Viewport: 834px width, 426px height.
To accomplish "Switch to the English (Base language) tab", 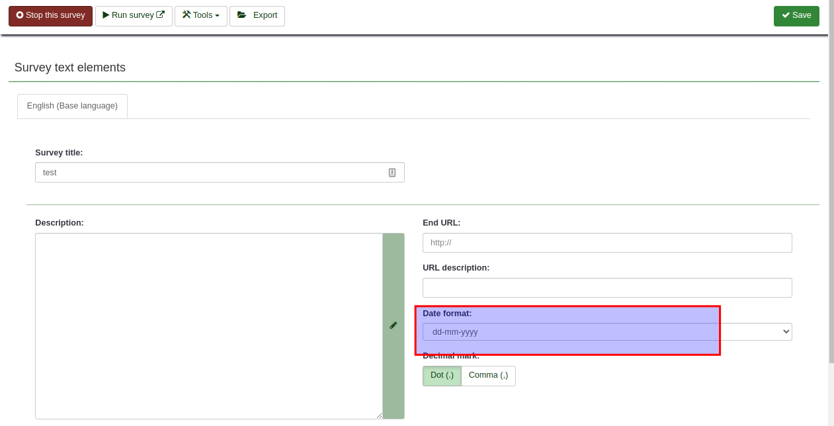I will [72, 106].
